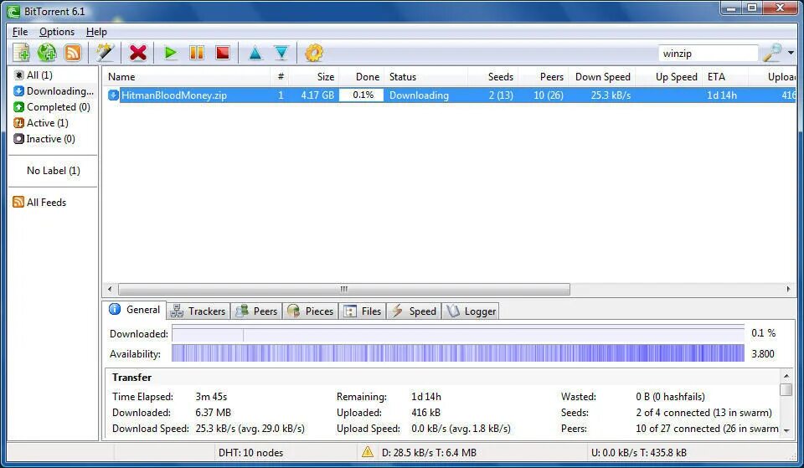Click U: 0.0 kB/s status entry
804x468 pixels.
(x=639, y=453)
